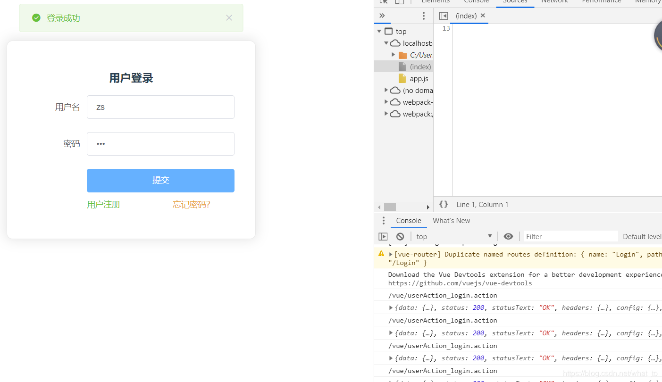Click into the 用户名 input field
Viewport: 662px width, 382px height.
tap(160, 107)
